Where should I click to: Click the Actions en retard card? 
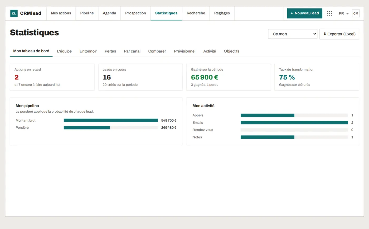coord(52,77)
